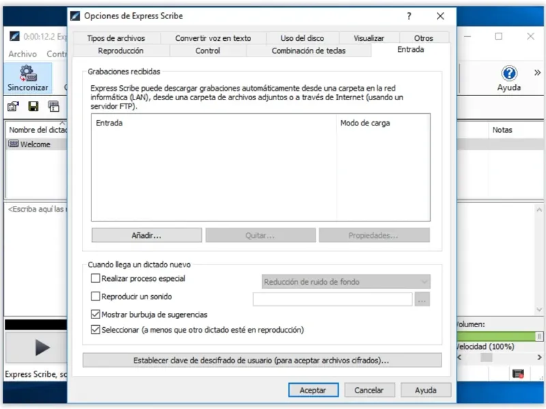This screenshot has width=546, height=409.
Task: Open Combinación de teclas tab
Action: click(308, 50)
